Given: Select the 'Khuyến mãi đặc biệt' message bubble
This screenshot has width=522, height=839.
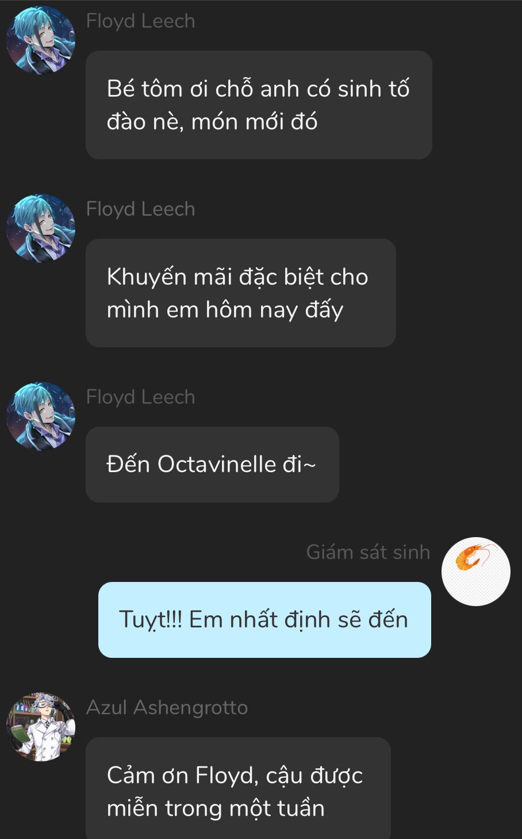Looking at the screenshot, I should pyautogui.click(x=241, y=293).
